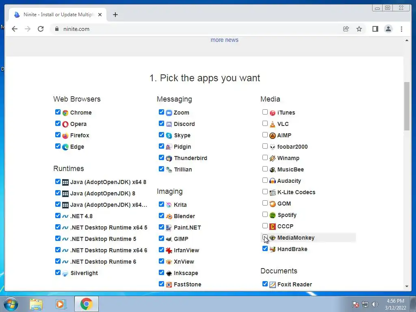The height and width of the screenshot is (312, 416).
Task: Click the Silverlight icon
Action: (x=65, y=273)
